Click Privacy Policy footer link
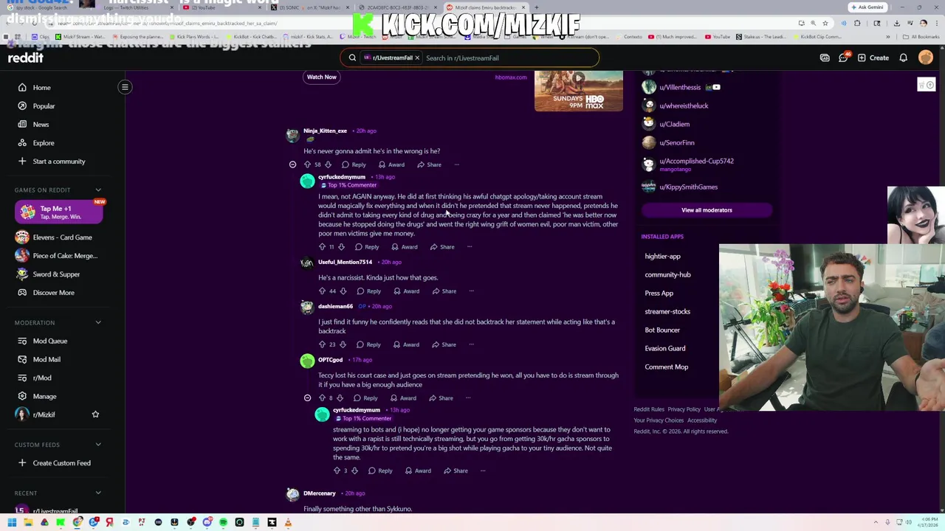945x531 pixels. 684,409
